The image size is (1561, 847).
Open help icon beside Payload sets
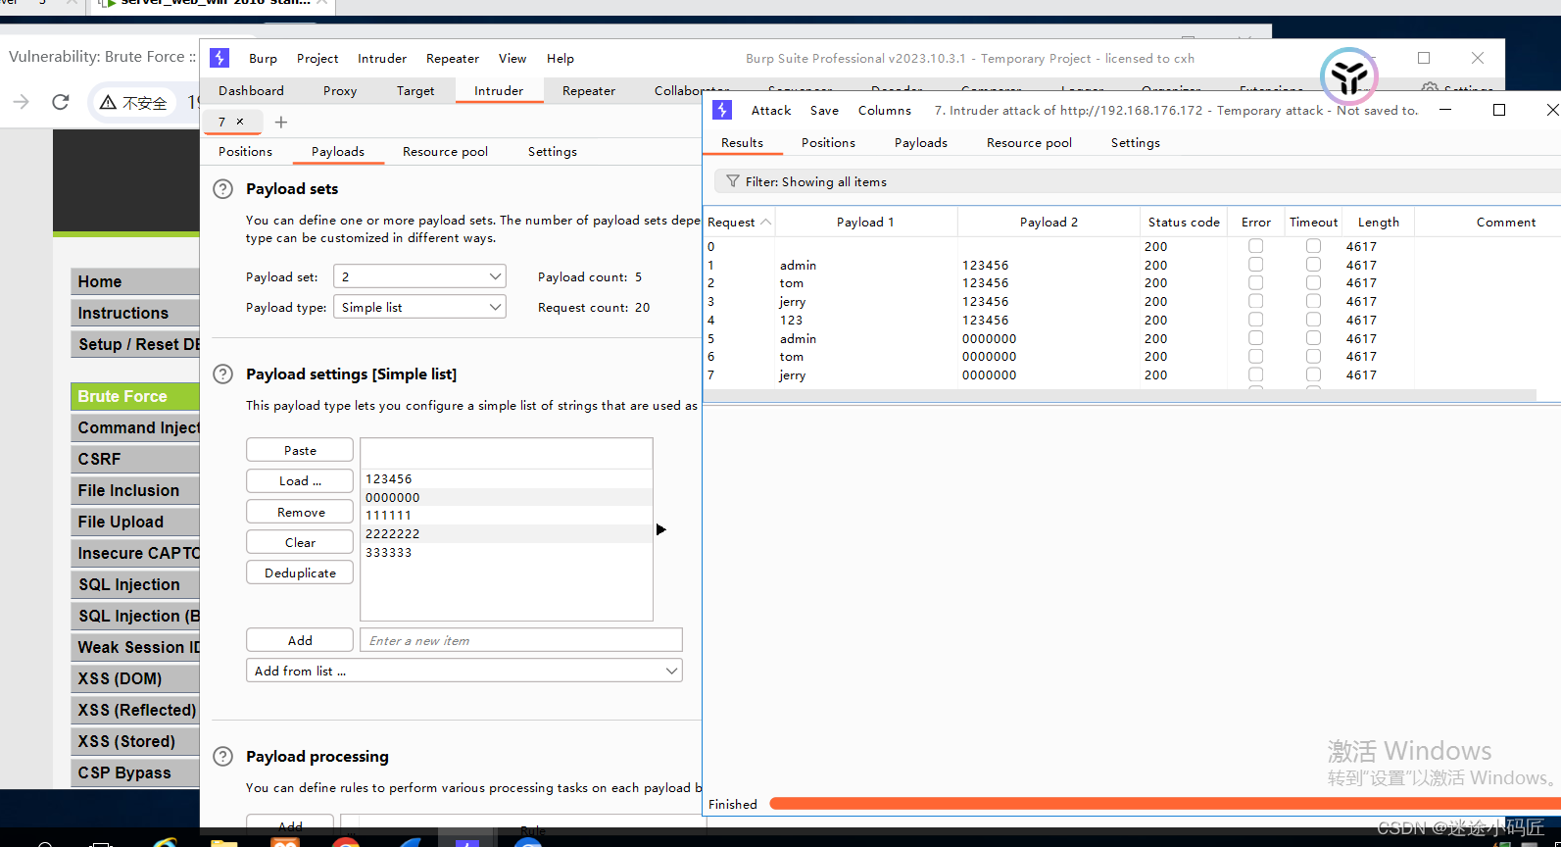[223, 189]
